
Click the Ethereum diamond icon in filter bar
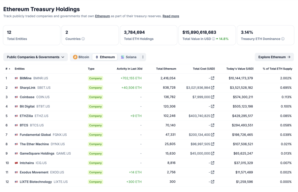[x=96, y=57]
